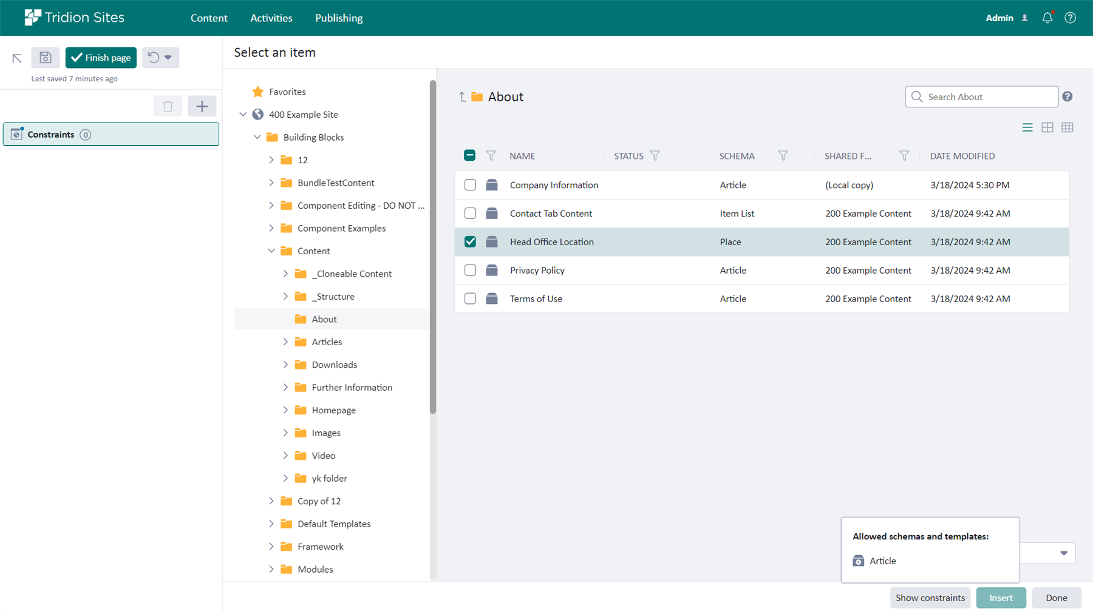1093x614 pixels.
Task: Click the Article schema icon in constraints popup
Action: click(859, 561)
